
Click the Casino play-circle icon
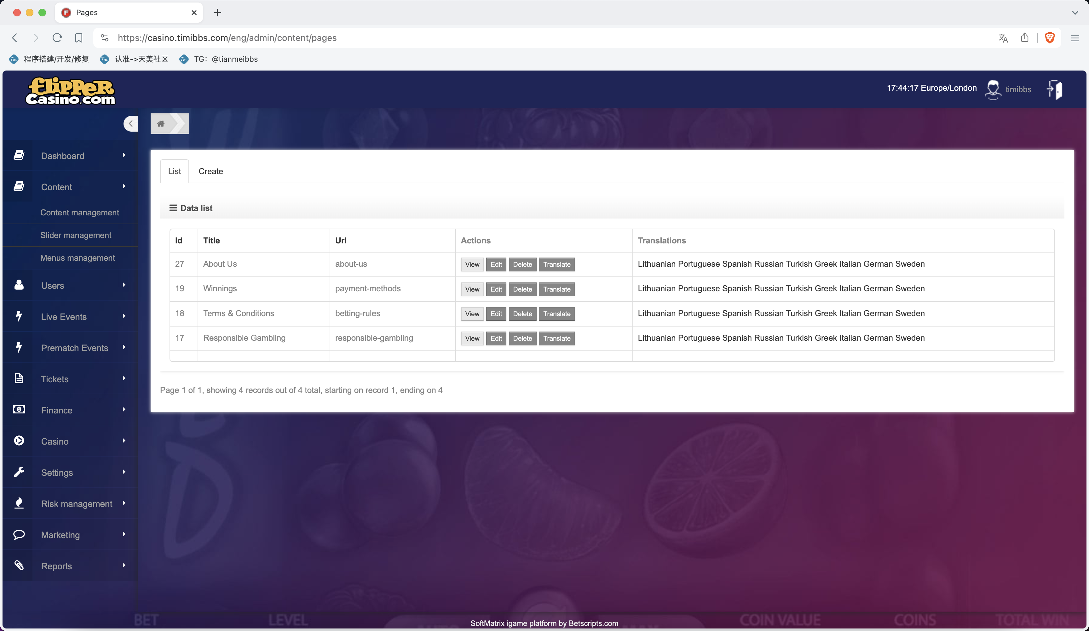point(19,440)
